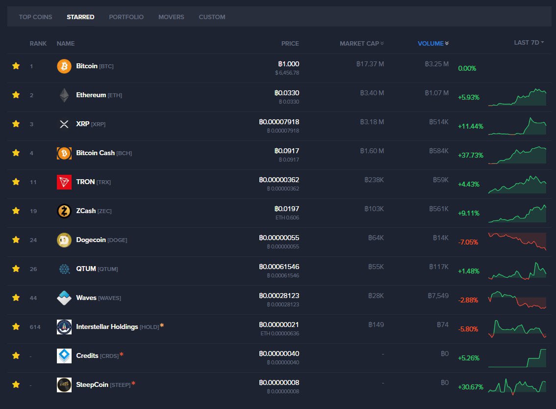Image resolution: width=556 pixels, height=409 pixels.
Task: Open the Ethereum [ETH] coin link
Action: coord(99,95)
